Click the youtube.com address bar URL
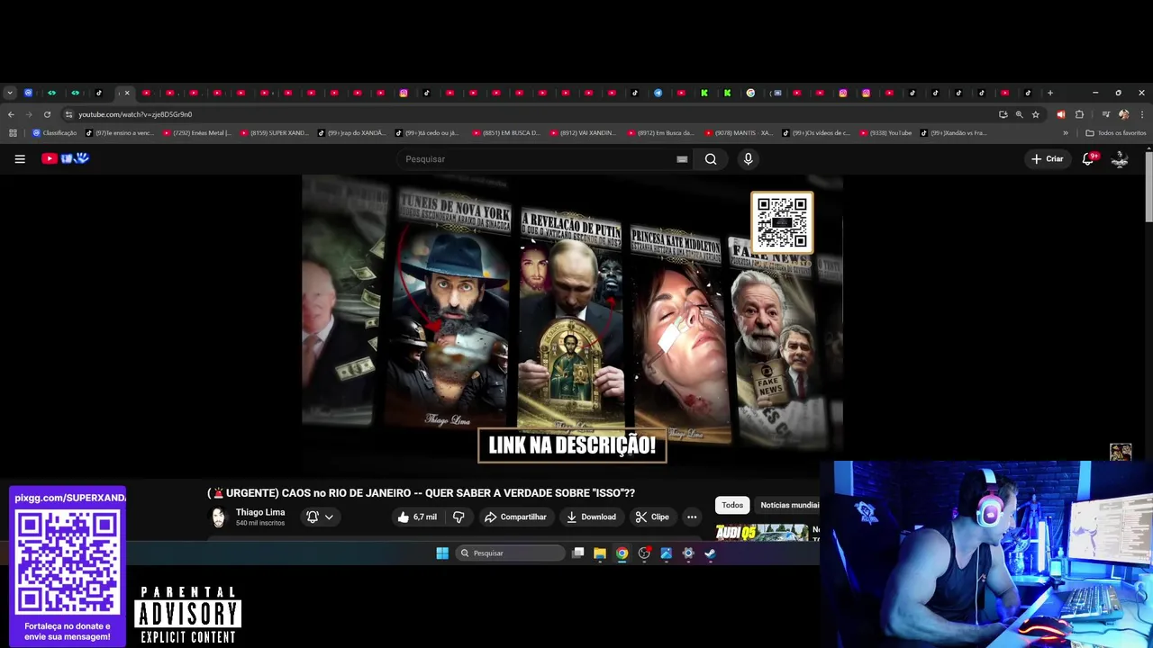Screen dimensions: 1153x648 pyautogui.click(x=135, y=114)
